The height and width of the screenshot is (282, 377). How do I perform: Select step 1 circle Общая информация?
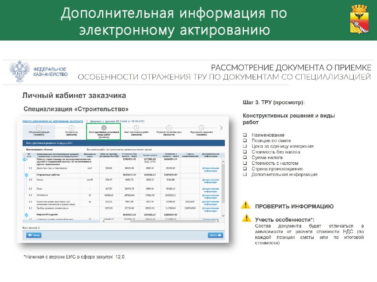point(38,128)
